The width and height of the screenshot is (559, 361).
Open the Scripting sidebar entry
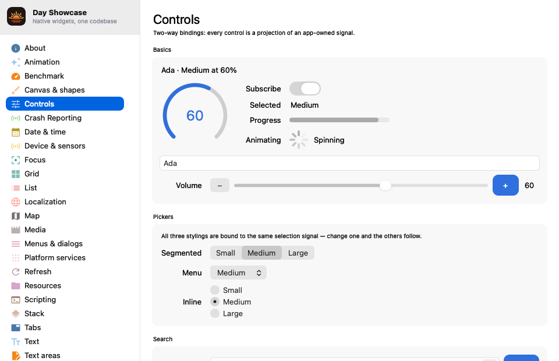pos(65,300)
